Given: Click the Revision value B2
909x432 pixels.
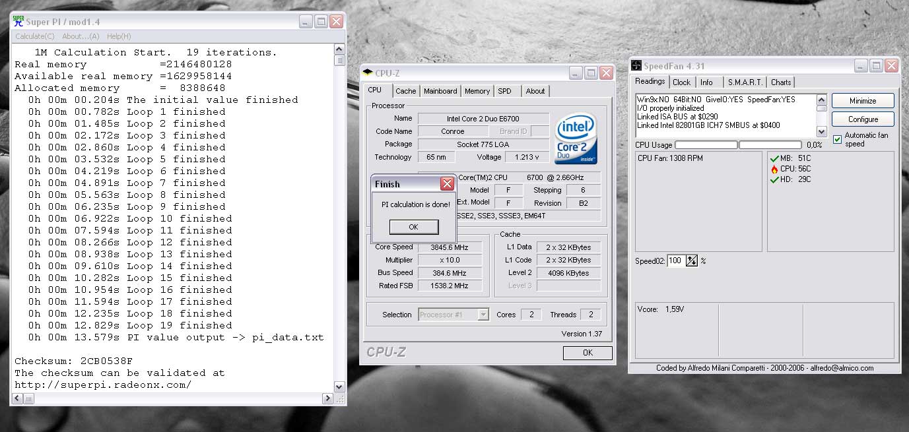Looking at the screenshot, I should [x=584, y=203].
